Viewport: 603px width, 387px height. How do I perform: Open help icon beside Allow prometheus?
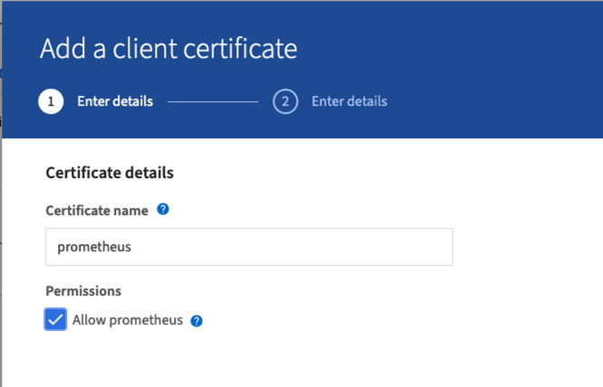point(196,321)
